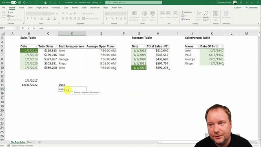Open the Developer ribbon tab
The width and height of the screenshot is (261, 147).
(95, 7)
